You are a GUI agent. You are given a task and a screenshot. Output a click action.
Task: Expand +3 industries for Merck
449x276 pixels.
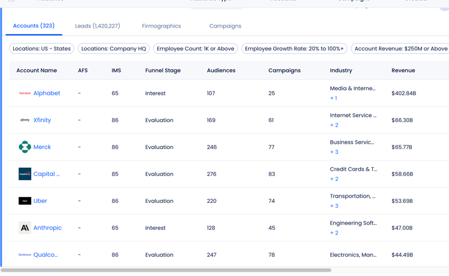click(334, 152)
